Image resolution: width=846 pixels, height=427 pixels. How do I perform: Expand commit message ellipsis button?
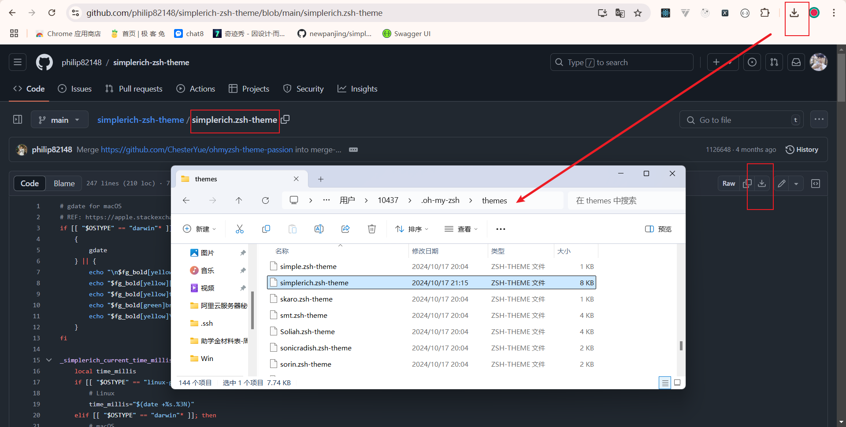353,150
